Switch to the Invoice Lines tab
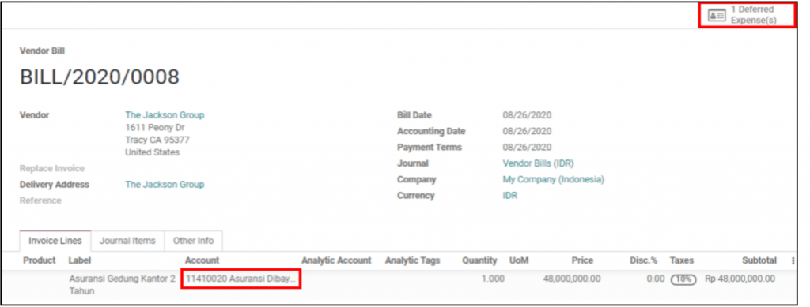Screen dimensions: 810x307 [55, 241]
